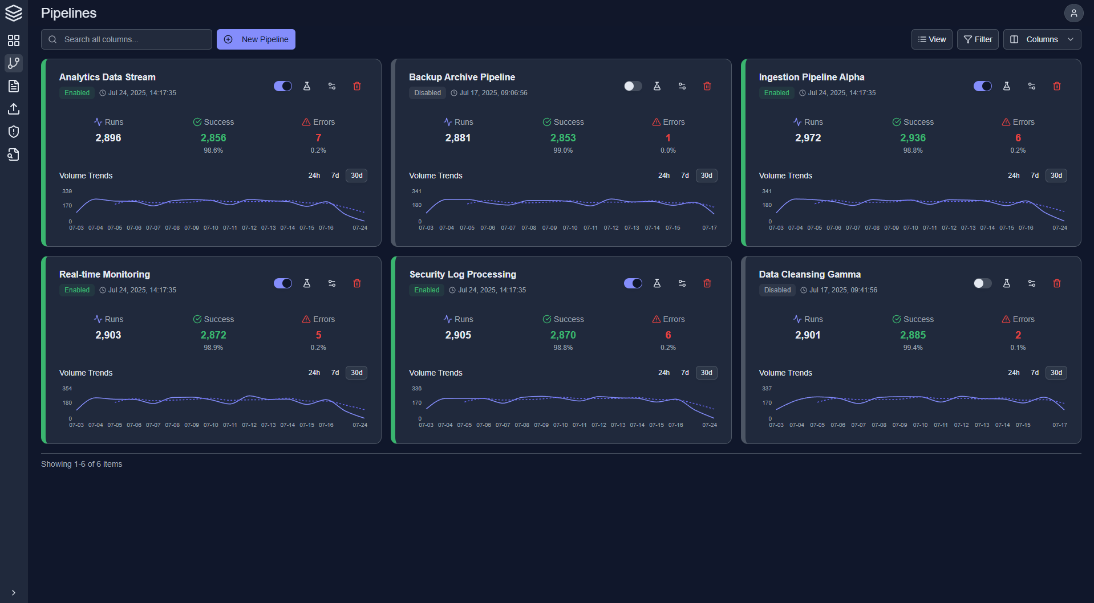The width and height of the screenshot is (1094, 603).
Task: Create a New Pipeline
Action: (256, 39)
